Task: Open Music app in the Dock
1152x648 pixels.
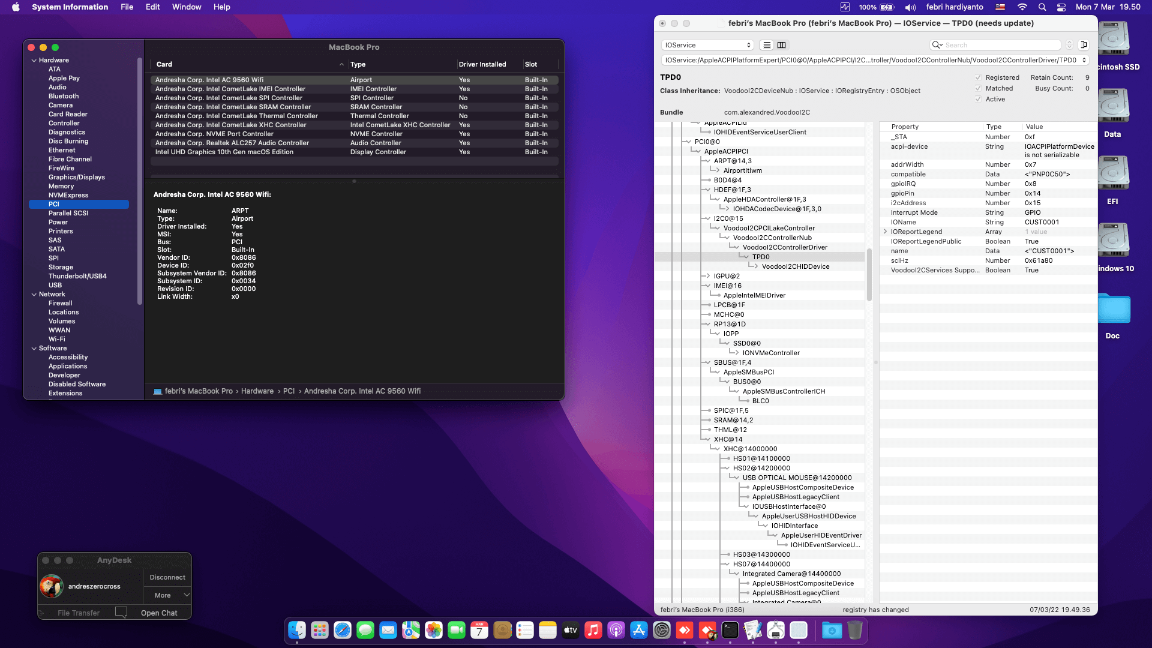Action: [593, 630]
